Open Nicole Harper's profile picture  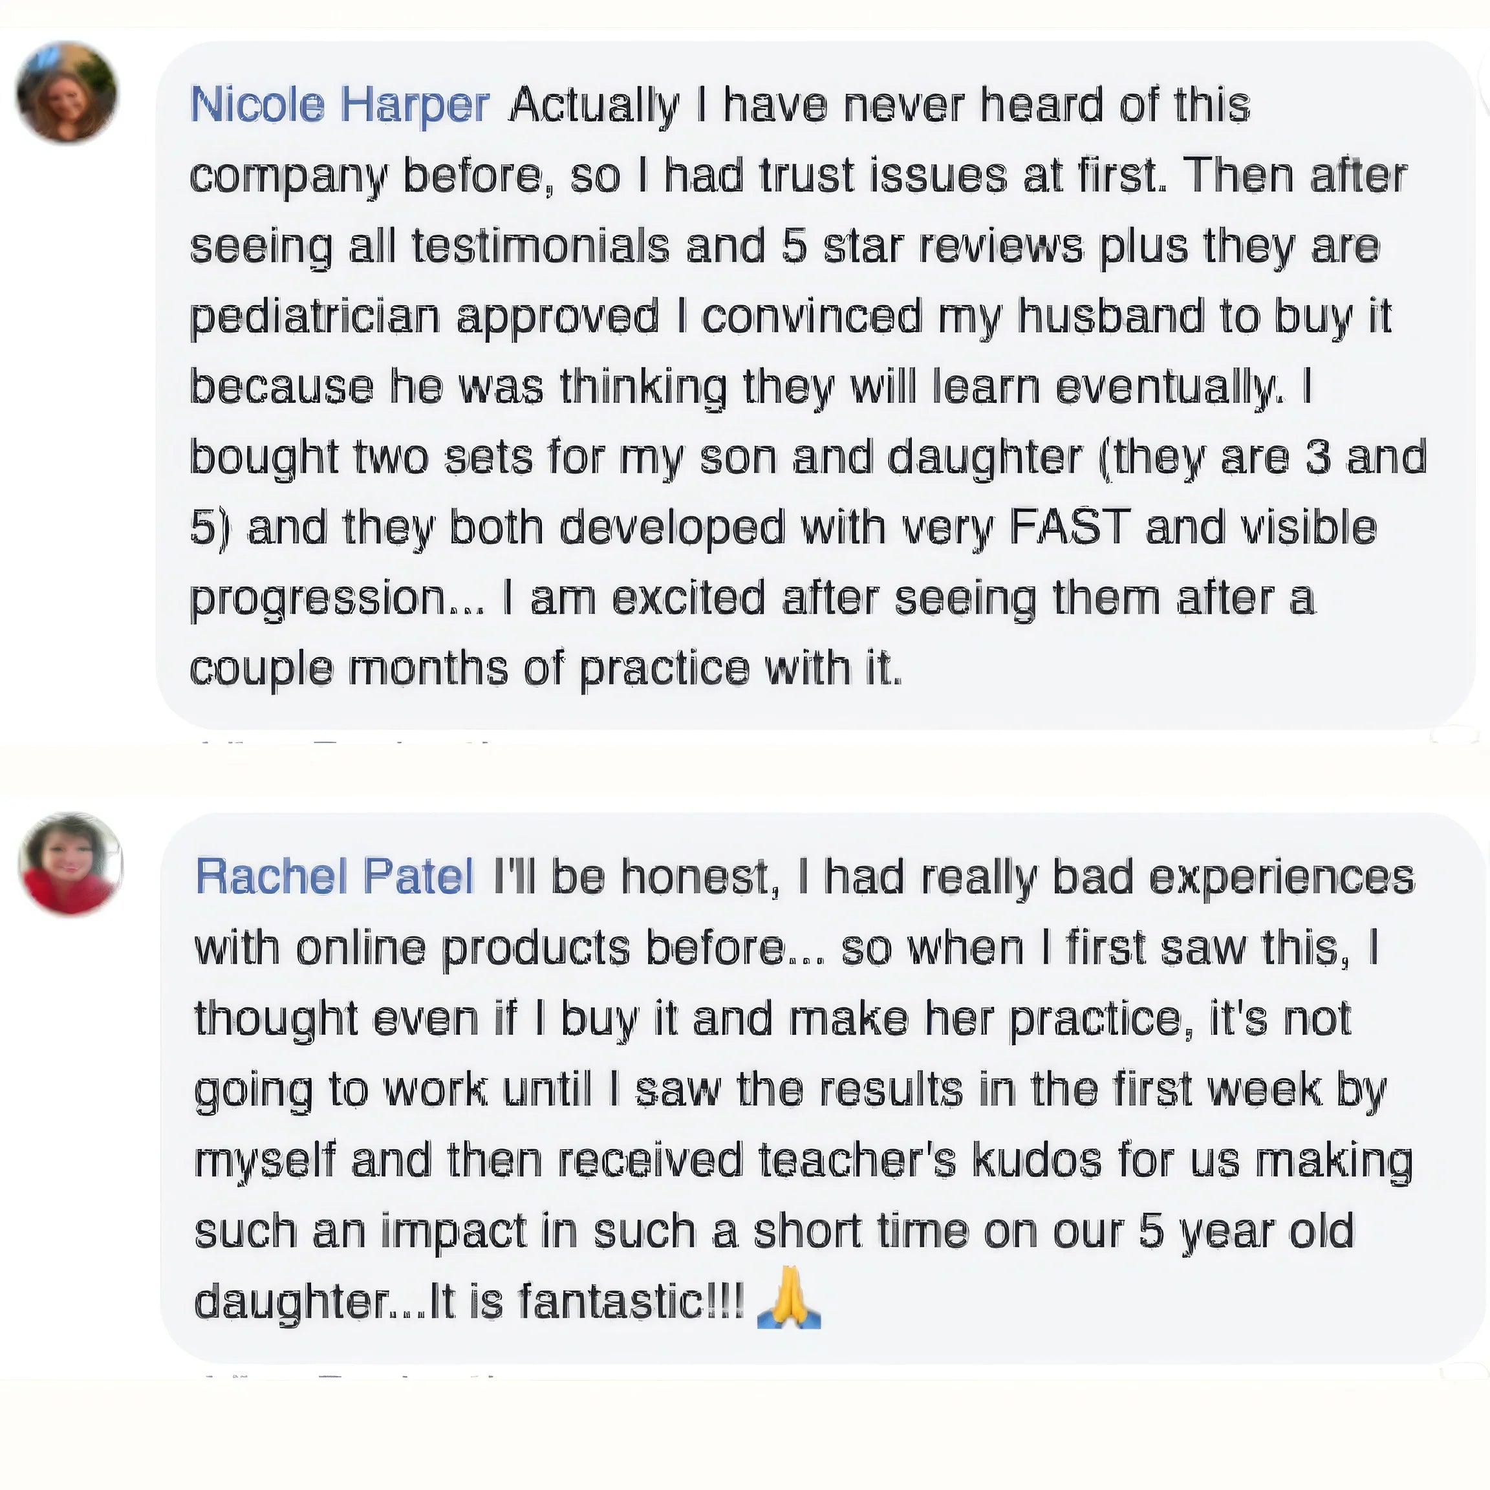pyautogui.click(x=67, y=92)
